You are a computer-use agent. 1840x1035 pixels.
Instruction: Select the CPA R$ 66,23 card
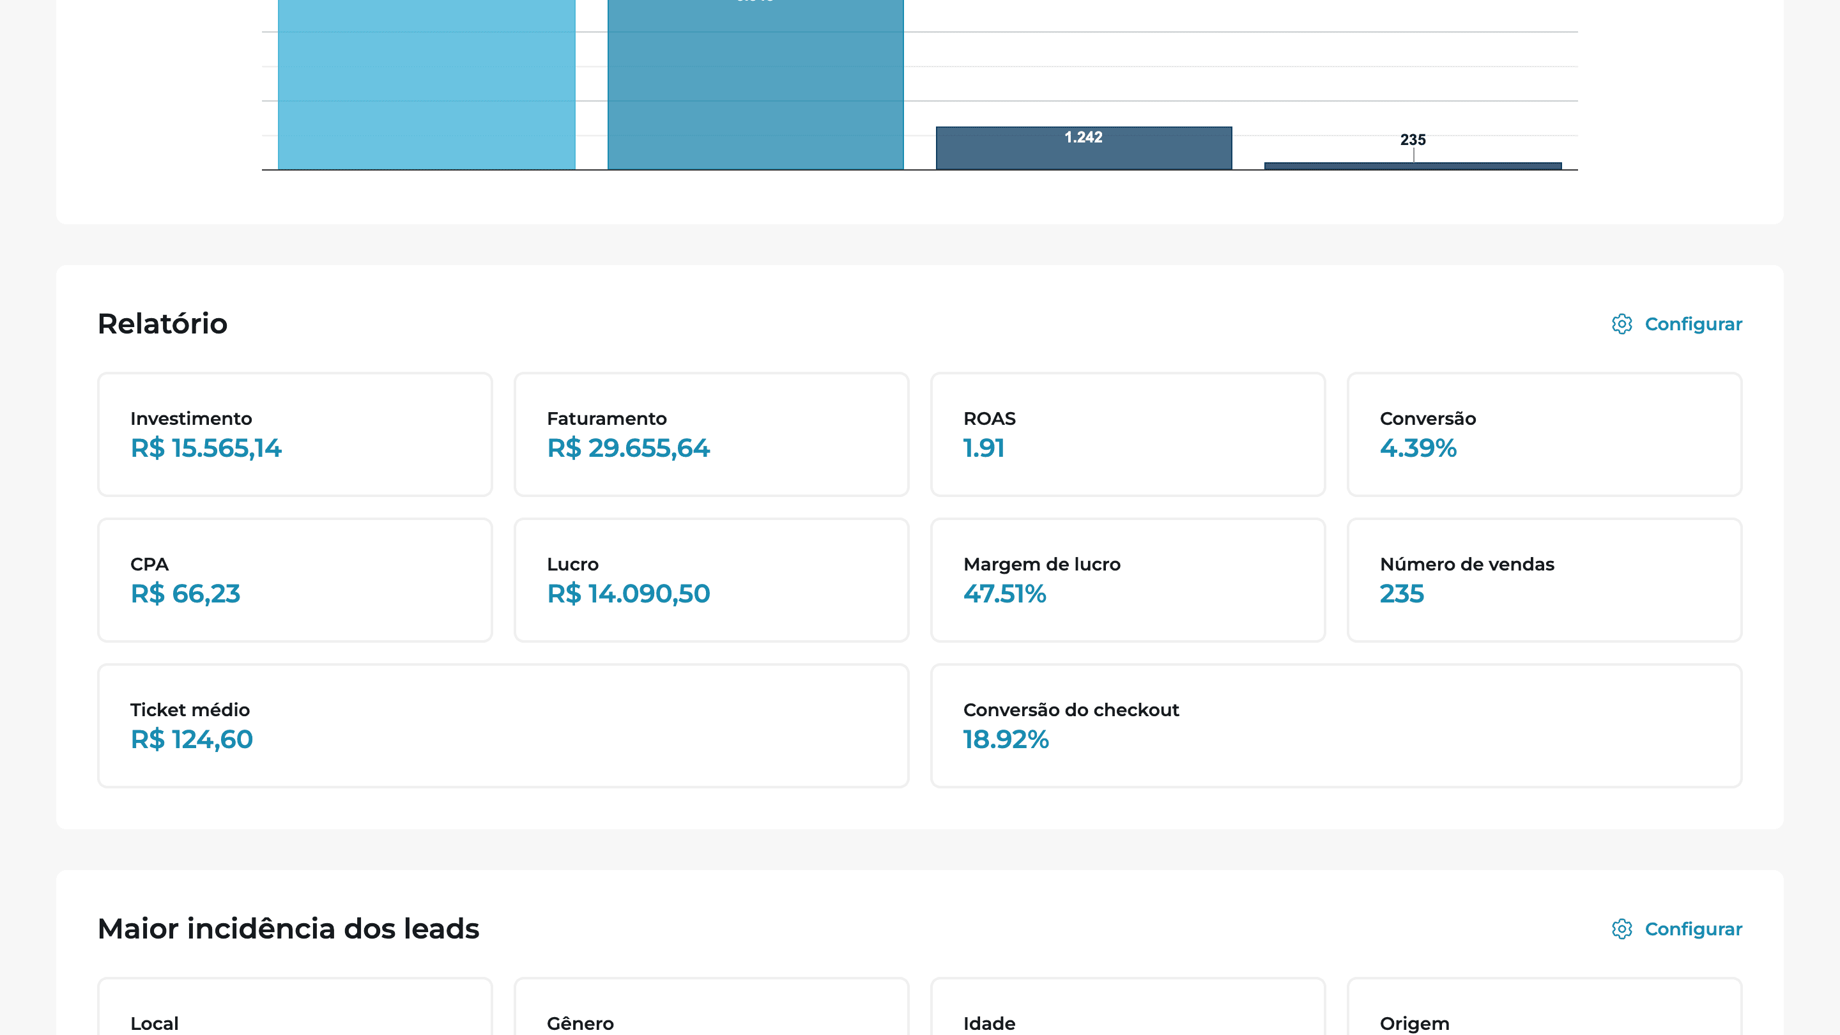pos(295,580)
